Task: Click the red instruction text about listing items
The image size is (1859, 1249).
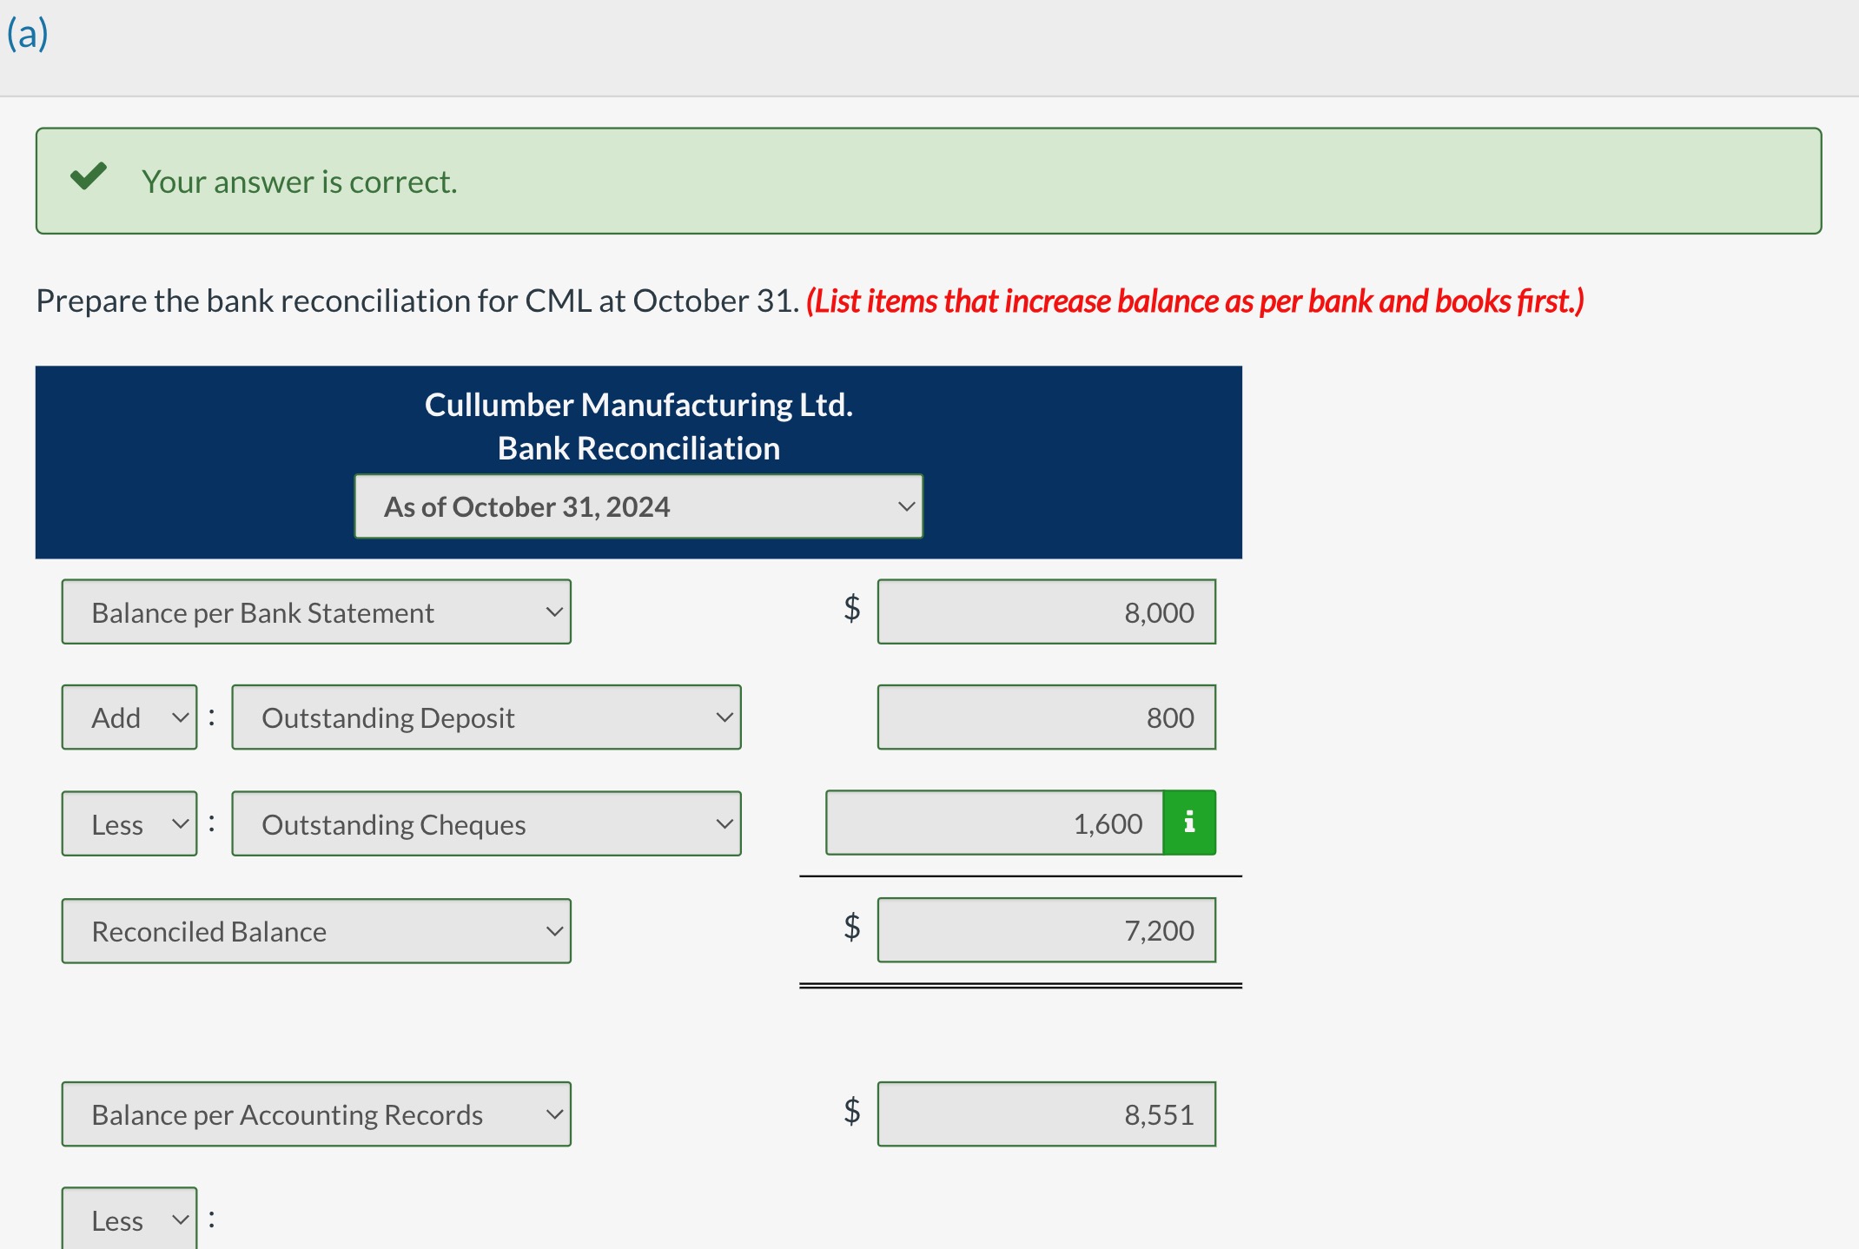Action: click(1194, 301)
